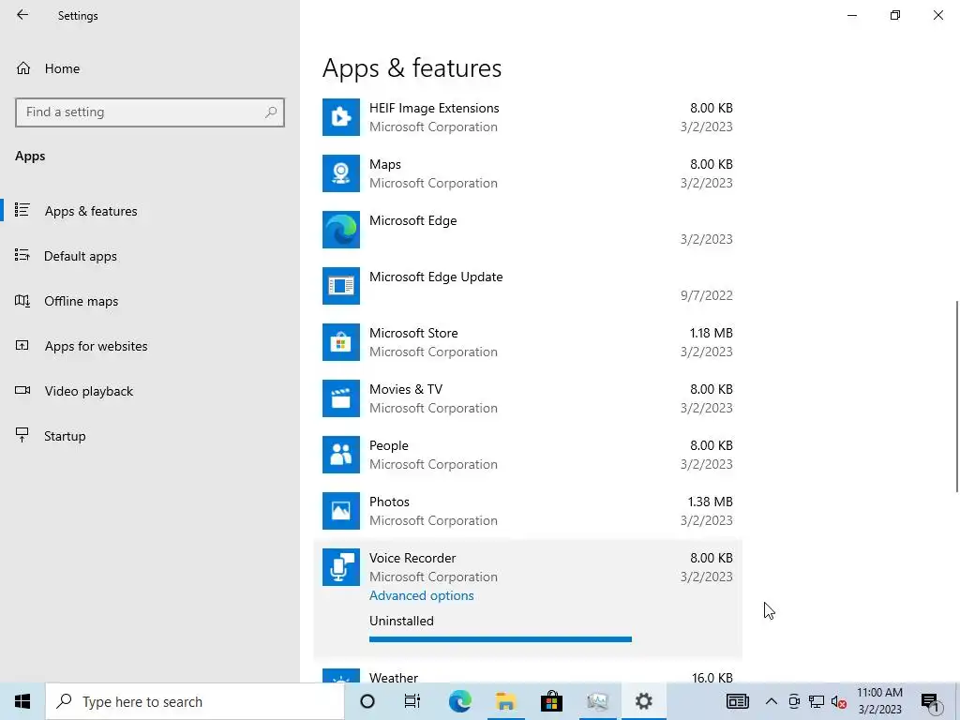Open File Explorer from the taskbar
Viewport: 960px width, 720px height.
pos(505,701)
